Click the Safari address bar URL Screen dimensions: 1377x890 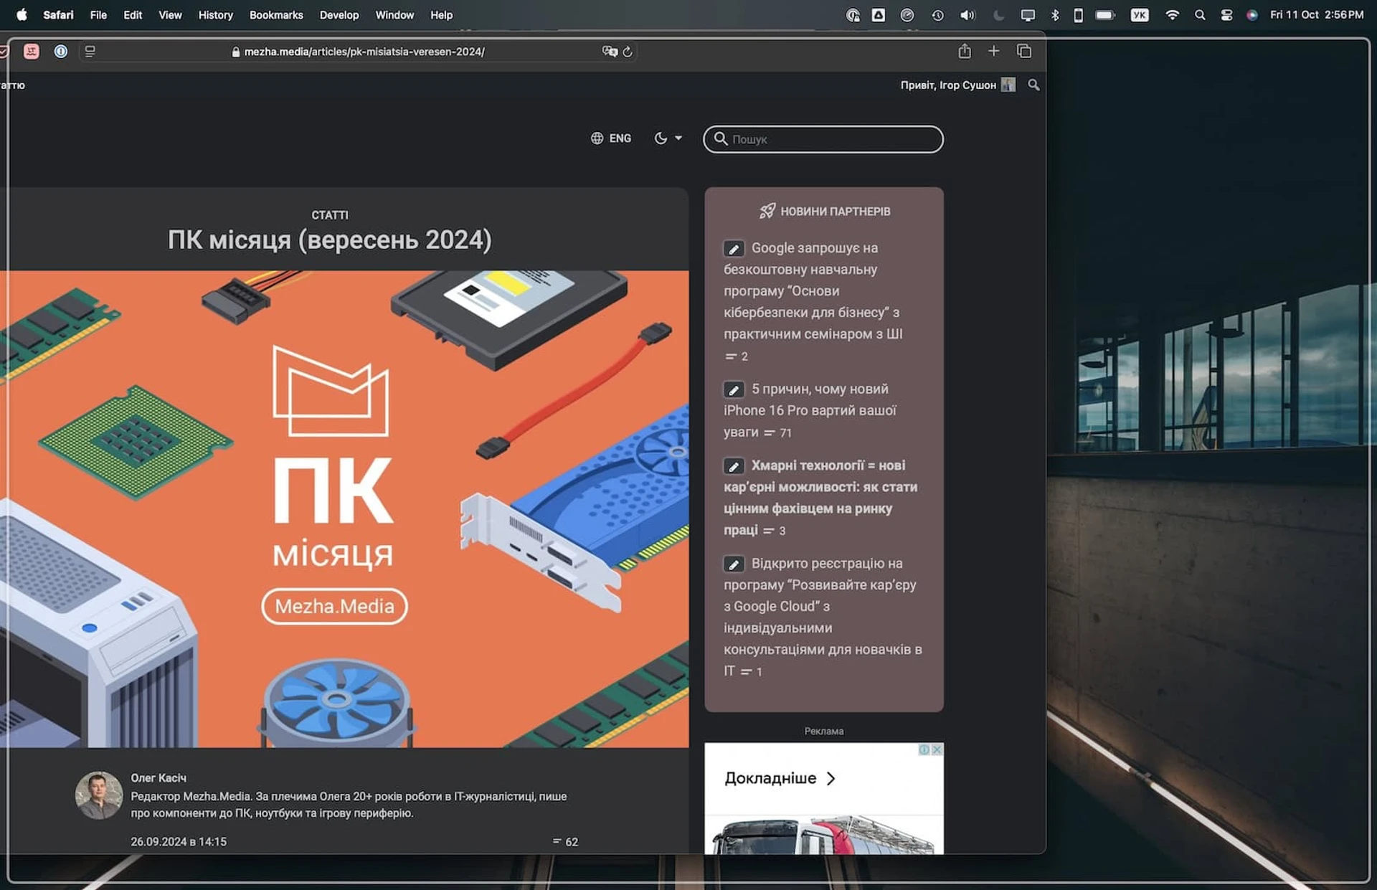pyautogui.click(x=364, y=52)
